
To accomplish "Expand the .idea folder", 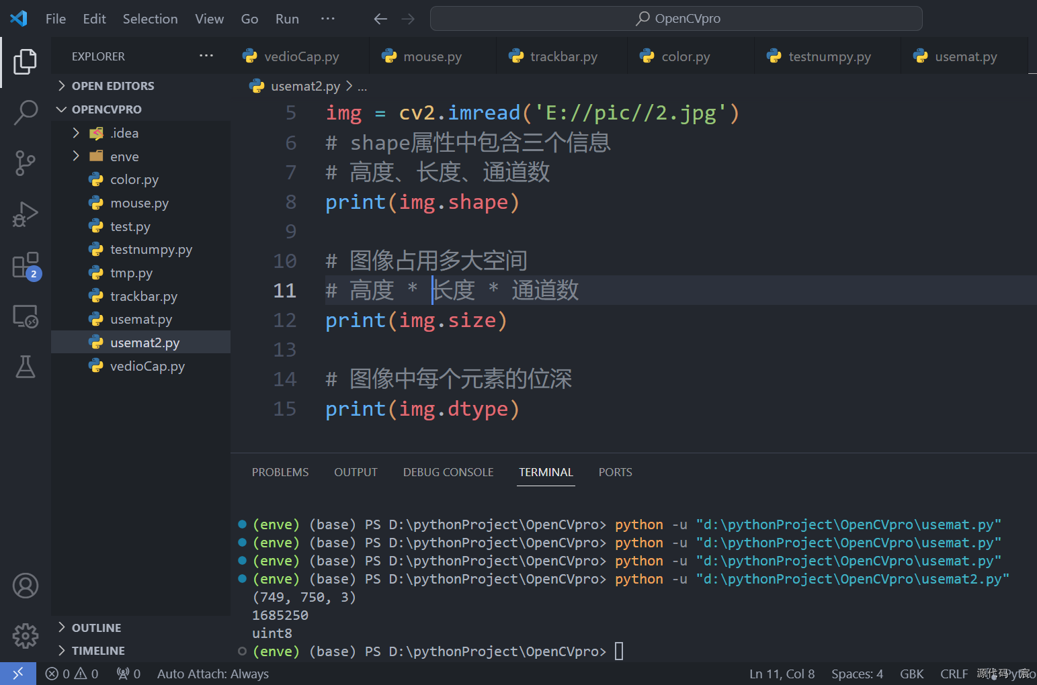I will click(140, 133).
